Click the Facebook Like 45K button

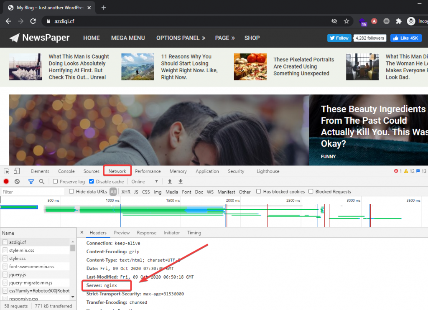coord(406,38)
